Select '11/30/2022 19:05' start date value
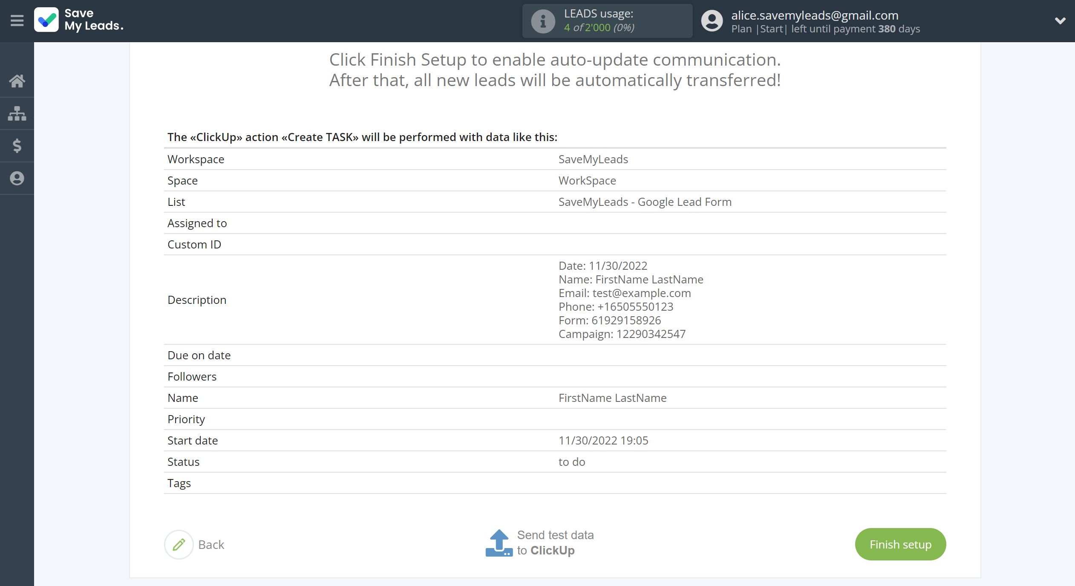 603,441
